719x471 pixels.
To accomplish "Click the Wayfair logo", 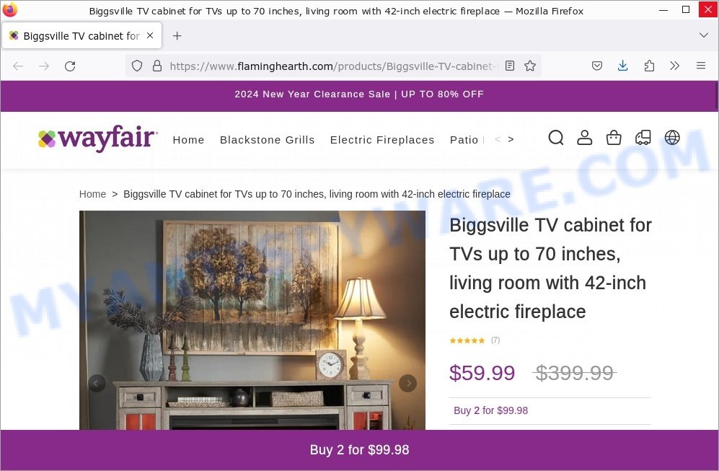I will pos(97,138).
